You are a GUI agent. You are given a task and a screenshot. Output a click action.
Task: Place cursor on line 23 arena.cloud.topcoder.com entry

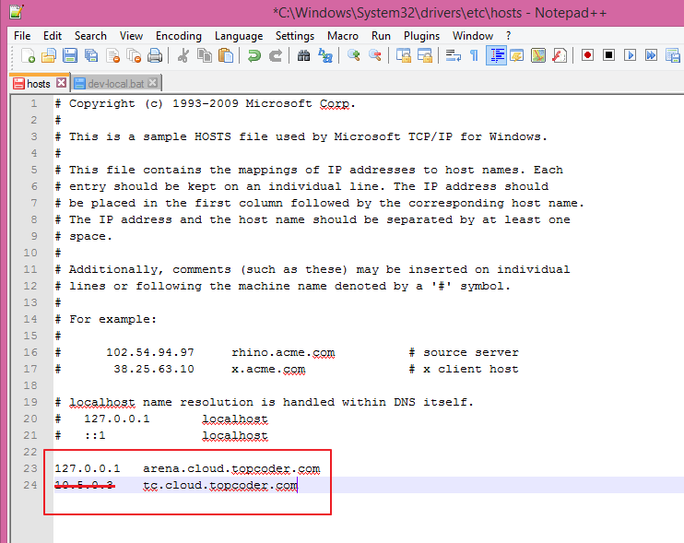tap(230, 469)
